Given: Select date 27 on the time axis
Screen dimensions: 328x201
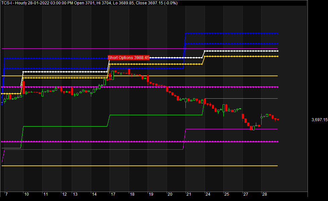Looking at the screenshot, I should (x=245, y=194).
